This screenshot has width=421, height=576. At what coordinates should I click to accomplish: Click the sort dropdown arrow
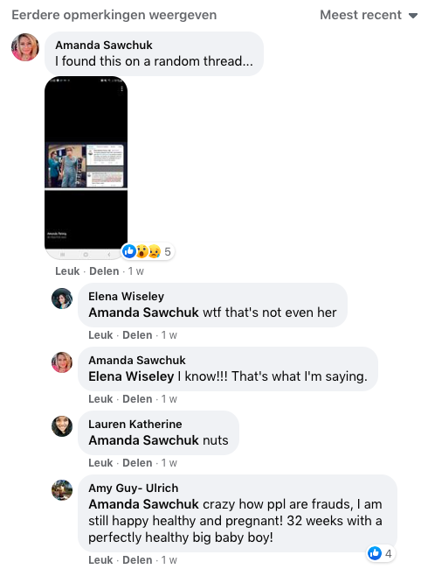pos(413,16)
